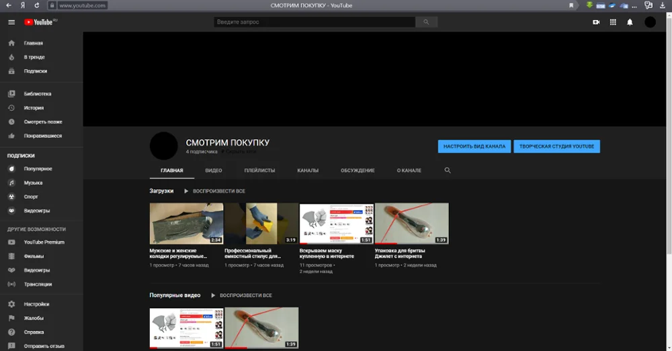Open the hamburger guide menu
Screen dimensions: 672x351
[11, 22]
